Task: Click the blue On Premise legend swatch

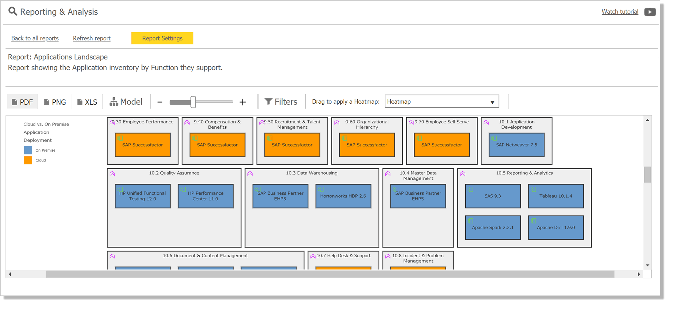Action: point(28,150)
